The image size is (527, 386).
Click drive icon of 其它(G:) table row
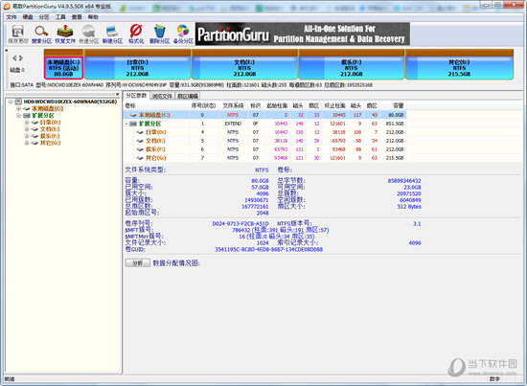point(140,158)
